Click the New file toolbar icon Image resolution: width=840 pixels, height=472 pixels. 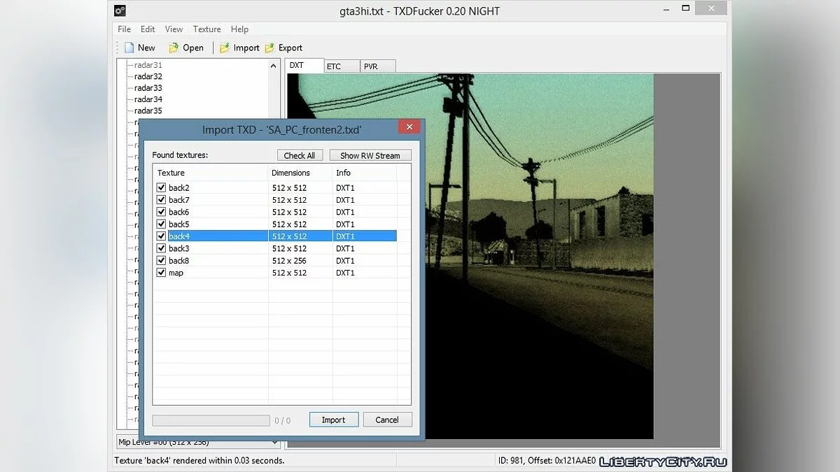tap(129, 48)
